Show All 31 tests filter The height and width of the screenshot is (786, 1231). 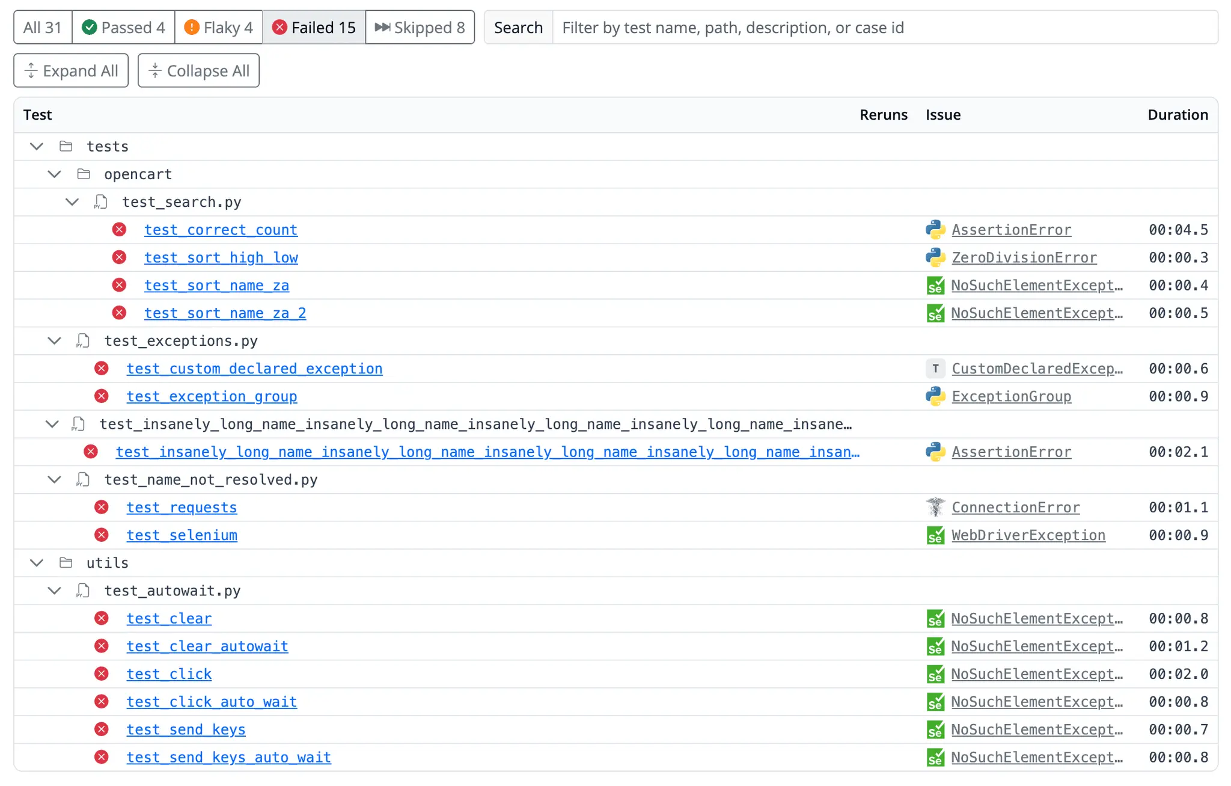(43, 27)
